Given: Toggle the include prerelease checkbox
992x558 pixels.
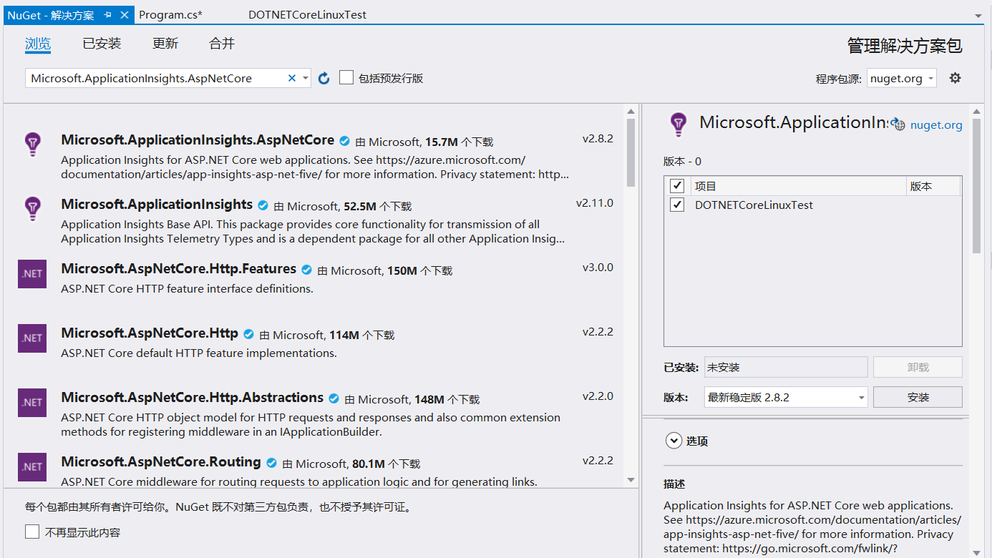Looking at the screenshot, I should (346, 77).
